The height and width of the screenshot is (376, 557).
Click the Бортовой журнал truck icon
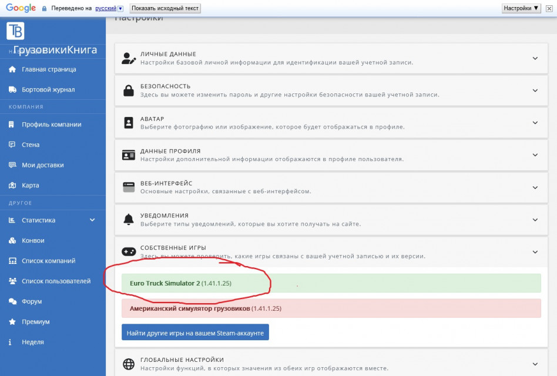[x=12, y=90]
